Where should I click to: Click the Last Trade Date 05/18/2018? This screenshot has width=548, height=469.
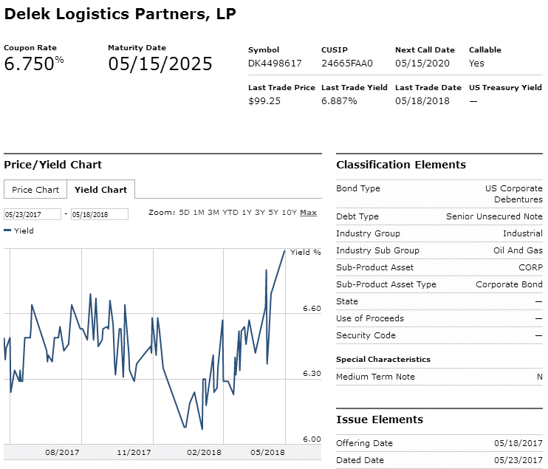[x=422, y=101]
